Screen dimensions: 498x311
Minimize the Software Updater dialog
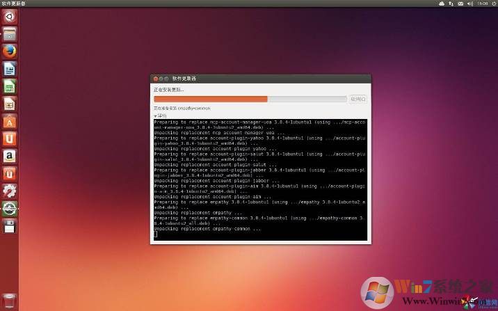click(x=161, y=79)
